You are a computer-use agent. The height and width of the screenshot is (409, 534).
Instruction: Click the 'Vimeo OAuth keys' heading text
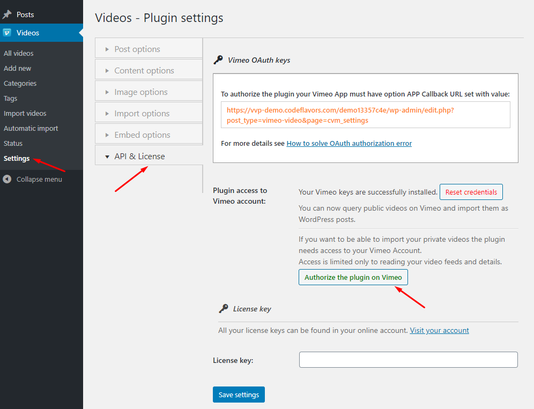click(259, 60)
